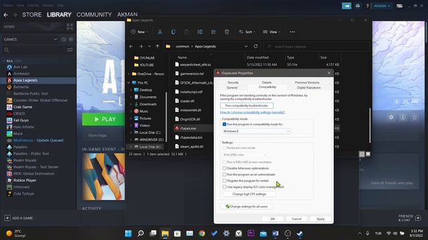The height and width of the screenshot is (240, 428).
Task: Click the Delete trash icon in File Explorer
Action: click(227, 32)
